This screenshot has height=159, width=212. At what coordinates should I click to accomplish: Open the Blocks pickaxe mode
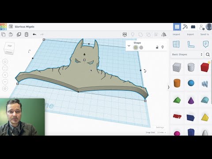[185, 26]
